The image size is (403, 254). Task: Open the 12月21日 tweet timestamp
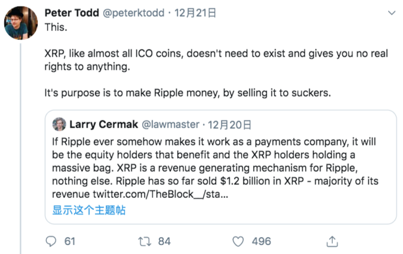pos(195,13)
